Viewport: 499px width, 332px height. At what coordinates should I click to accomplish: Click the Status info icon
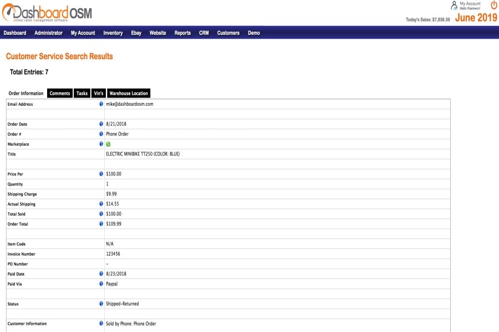point(100,303)
